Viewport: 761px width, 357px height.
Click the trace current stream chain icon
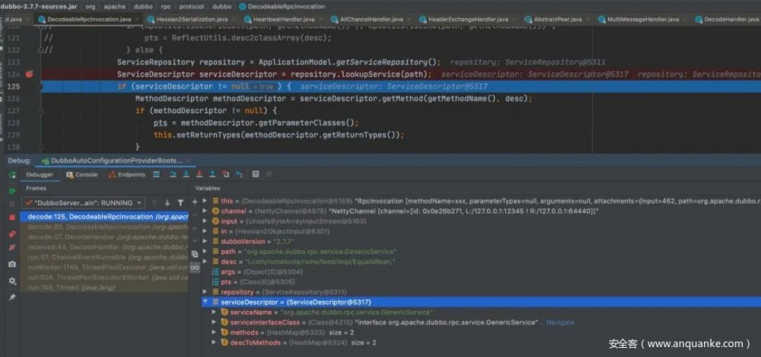269,175
